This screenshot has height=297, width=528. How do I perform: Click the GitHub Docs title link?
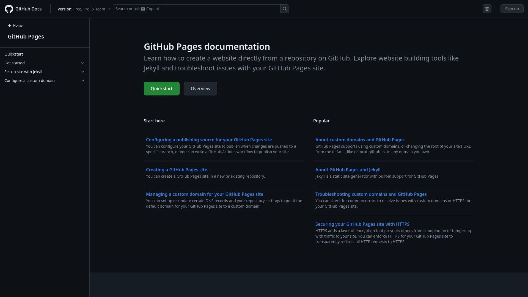click(x=28, y=9)
